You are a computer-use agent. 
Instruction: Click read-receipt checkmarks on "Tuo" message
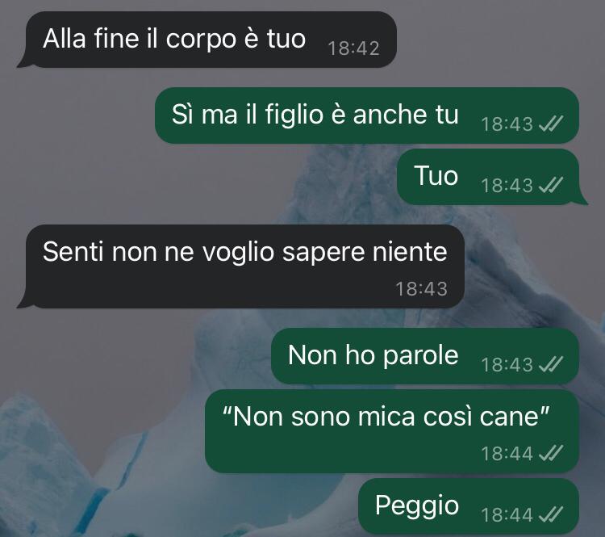point(551,185)
